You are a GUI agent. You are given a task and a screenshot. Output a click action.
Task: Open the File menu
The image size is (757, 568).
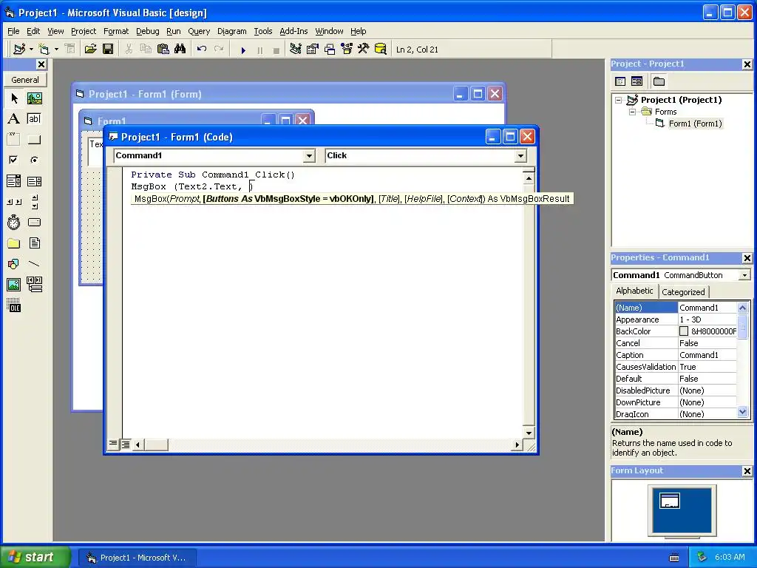pos(13,31)
